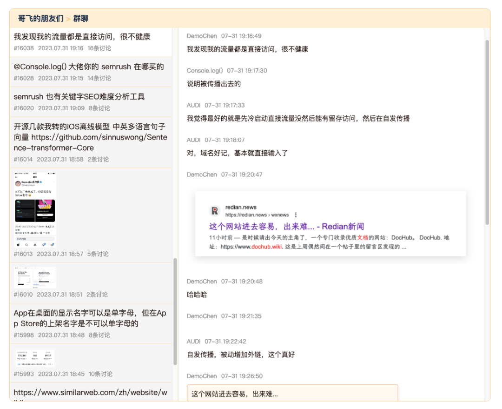Click the embedded redian.news search result image
Image resolution: width=502 pixels, height=409 pixels.
[330, 223]
